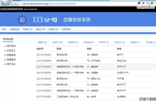Viewport: 156px width, 101px height.
Task: Switch to the 待接单 (2) tab
Action: click(73, 42)
